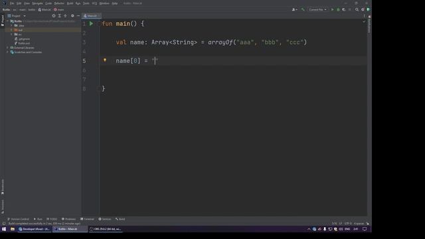Click the Notifications side panel tab
This screenshot has width=425, height=239.
pyautogui.click(x=369, y=24)
